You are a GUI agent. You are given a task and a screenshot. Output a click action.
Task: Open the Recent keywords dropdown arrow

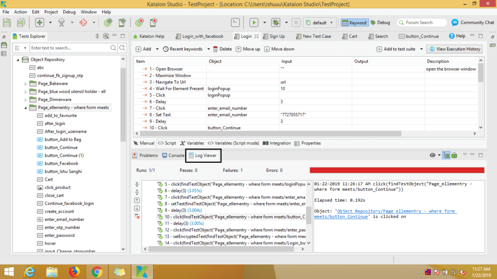click(208, 49)
